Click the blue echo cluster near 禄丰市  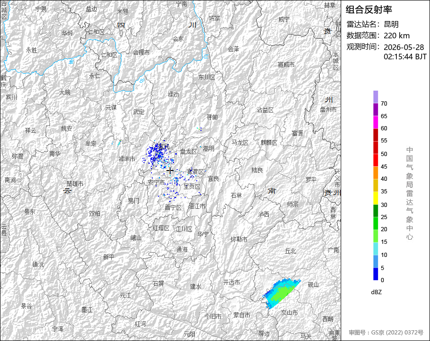[158, 155]
